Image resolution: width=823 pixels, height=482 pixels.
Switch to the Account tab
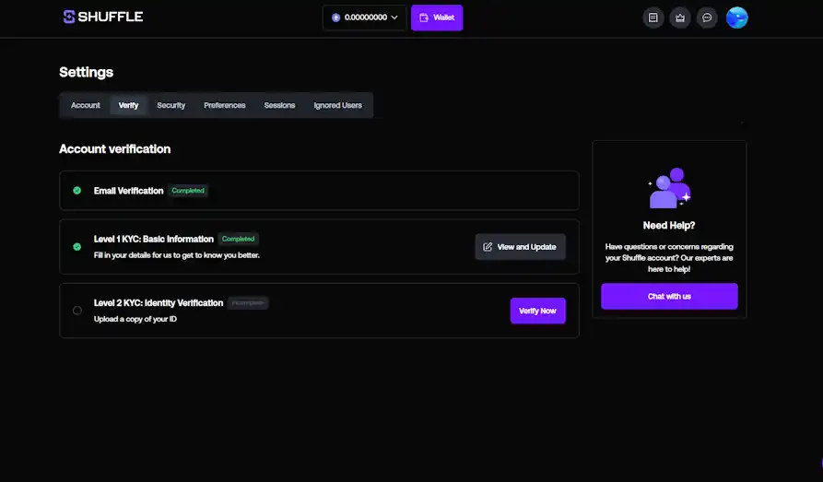pyautogui.click(x=86, y=105)
